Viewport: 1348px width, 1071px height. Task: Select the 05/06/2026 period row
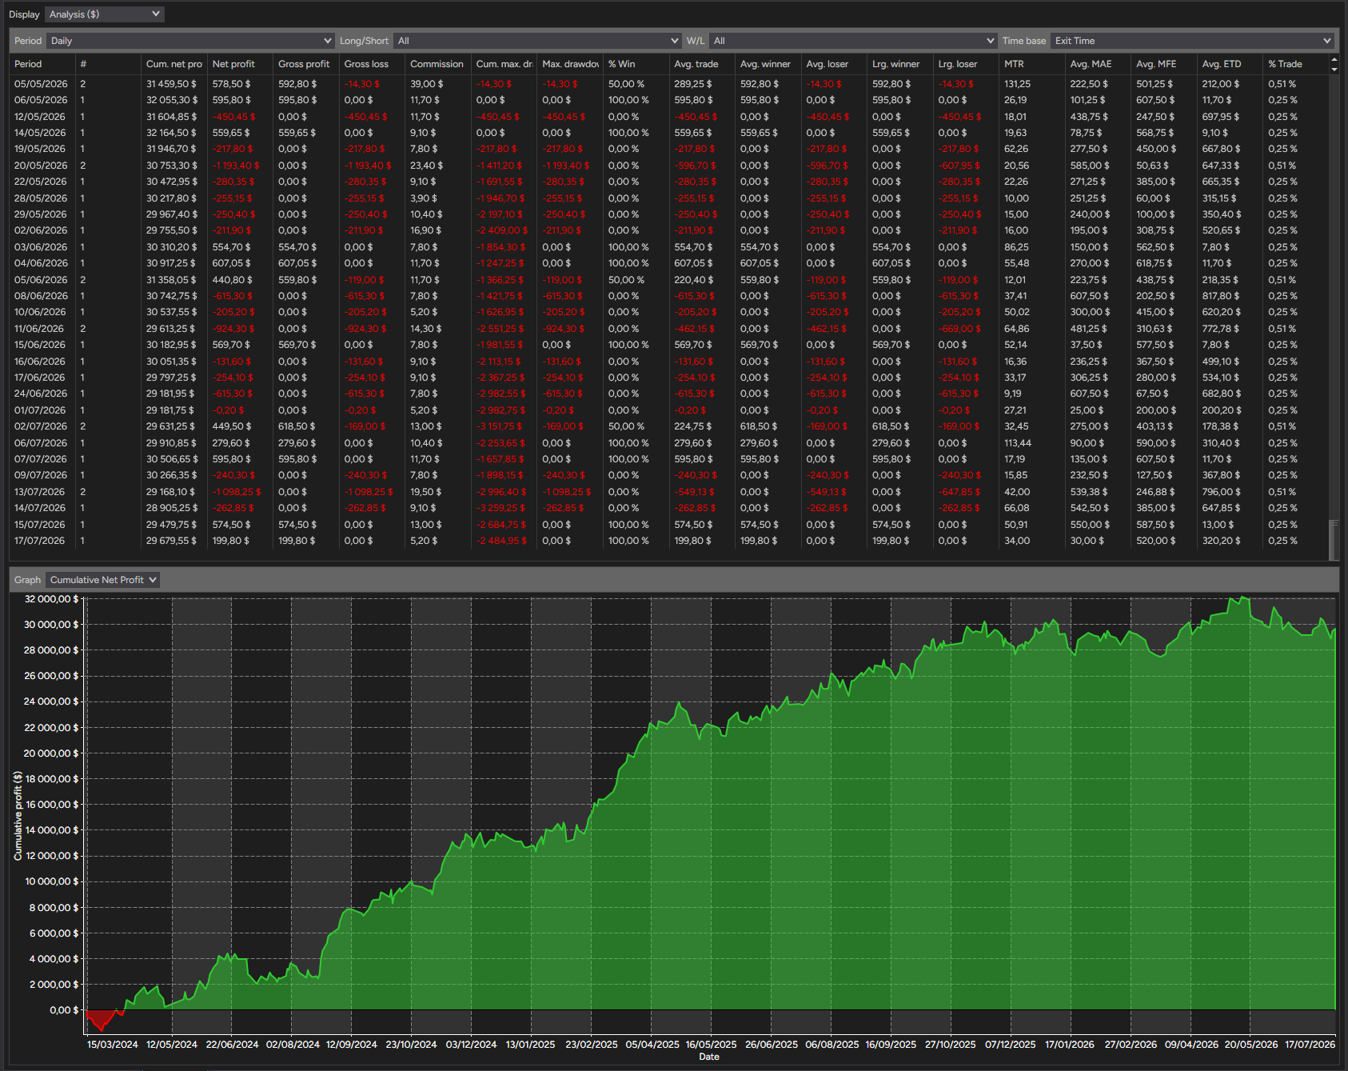[668, 280]
